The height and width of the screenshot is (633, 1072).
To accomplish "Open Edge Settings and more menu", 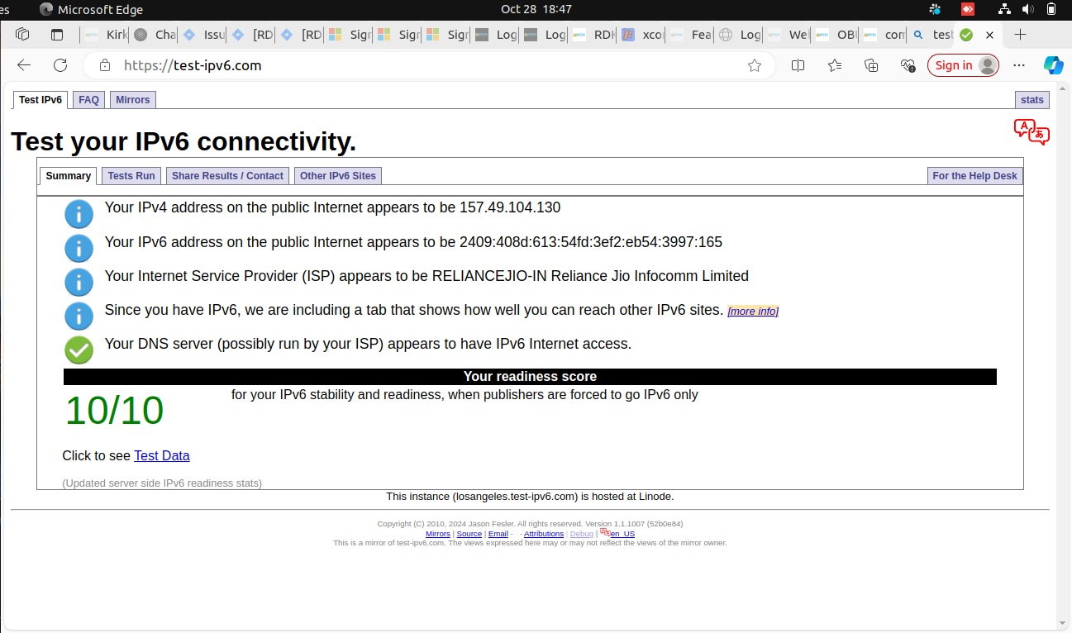I will click(1019, 65).
